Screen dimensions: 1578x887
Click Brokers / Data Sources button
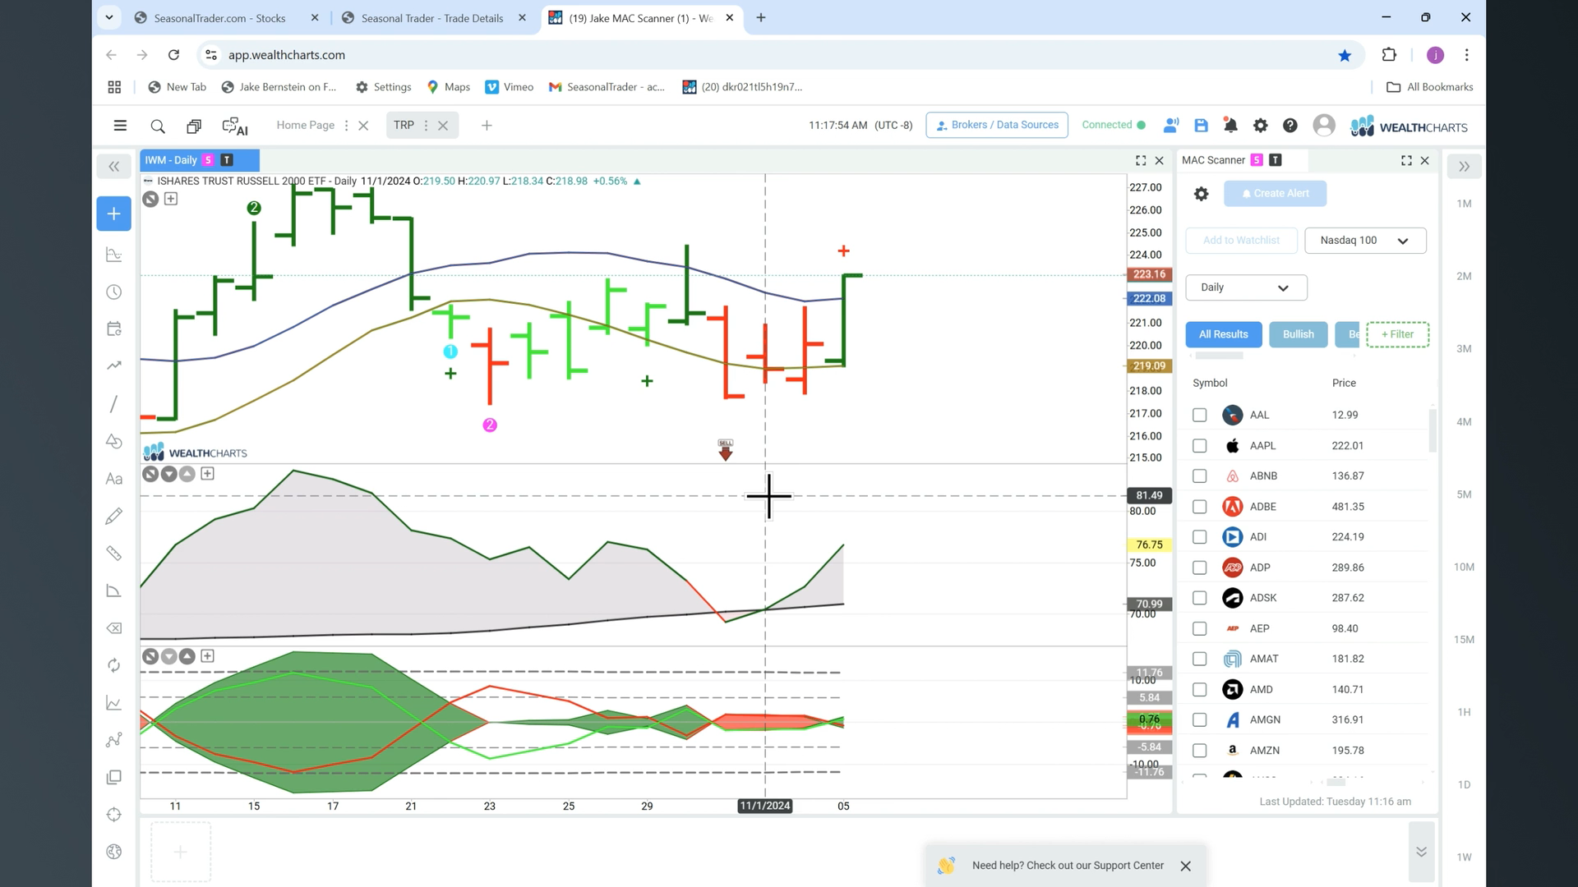(997, 125)
